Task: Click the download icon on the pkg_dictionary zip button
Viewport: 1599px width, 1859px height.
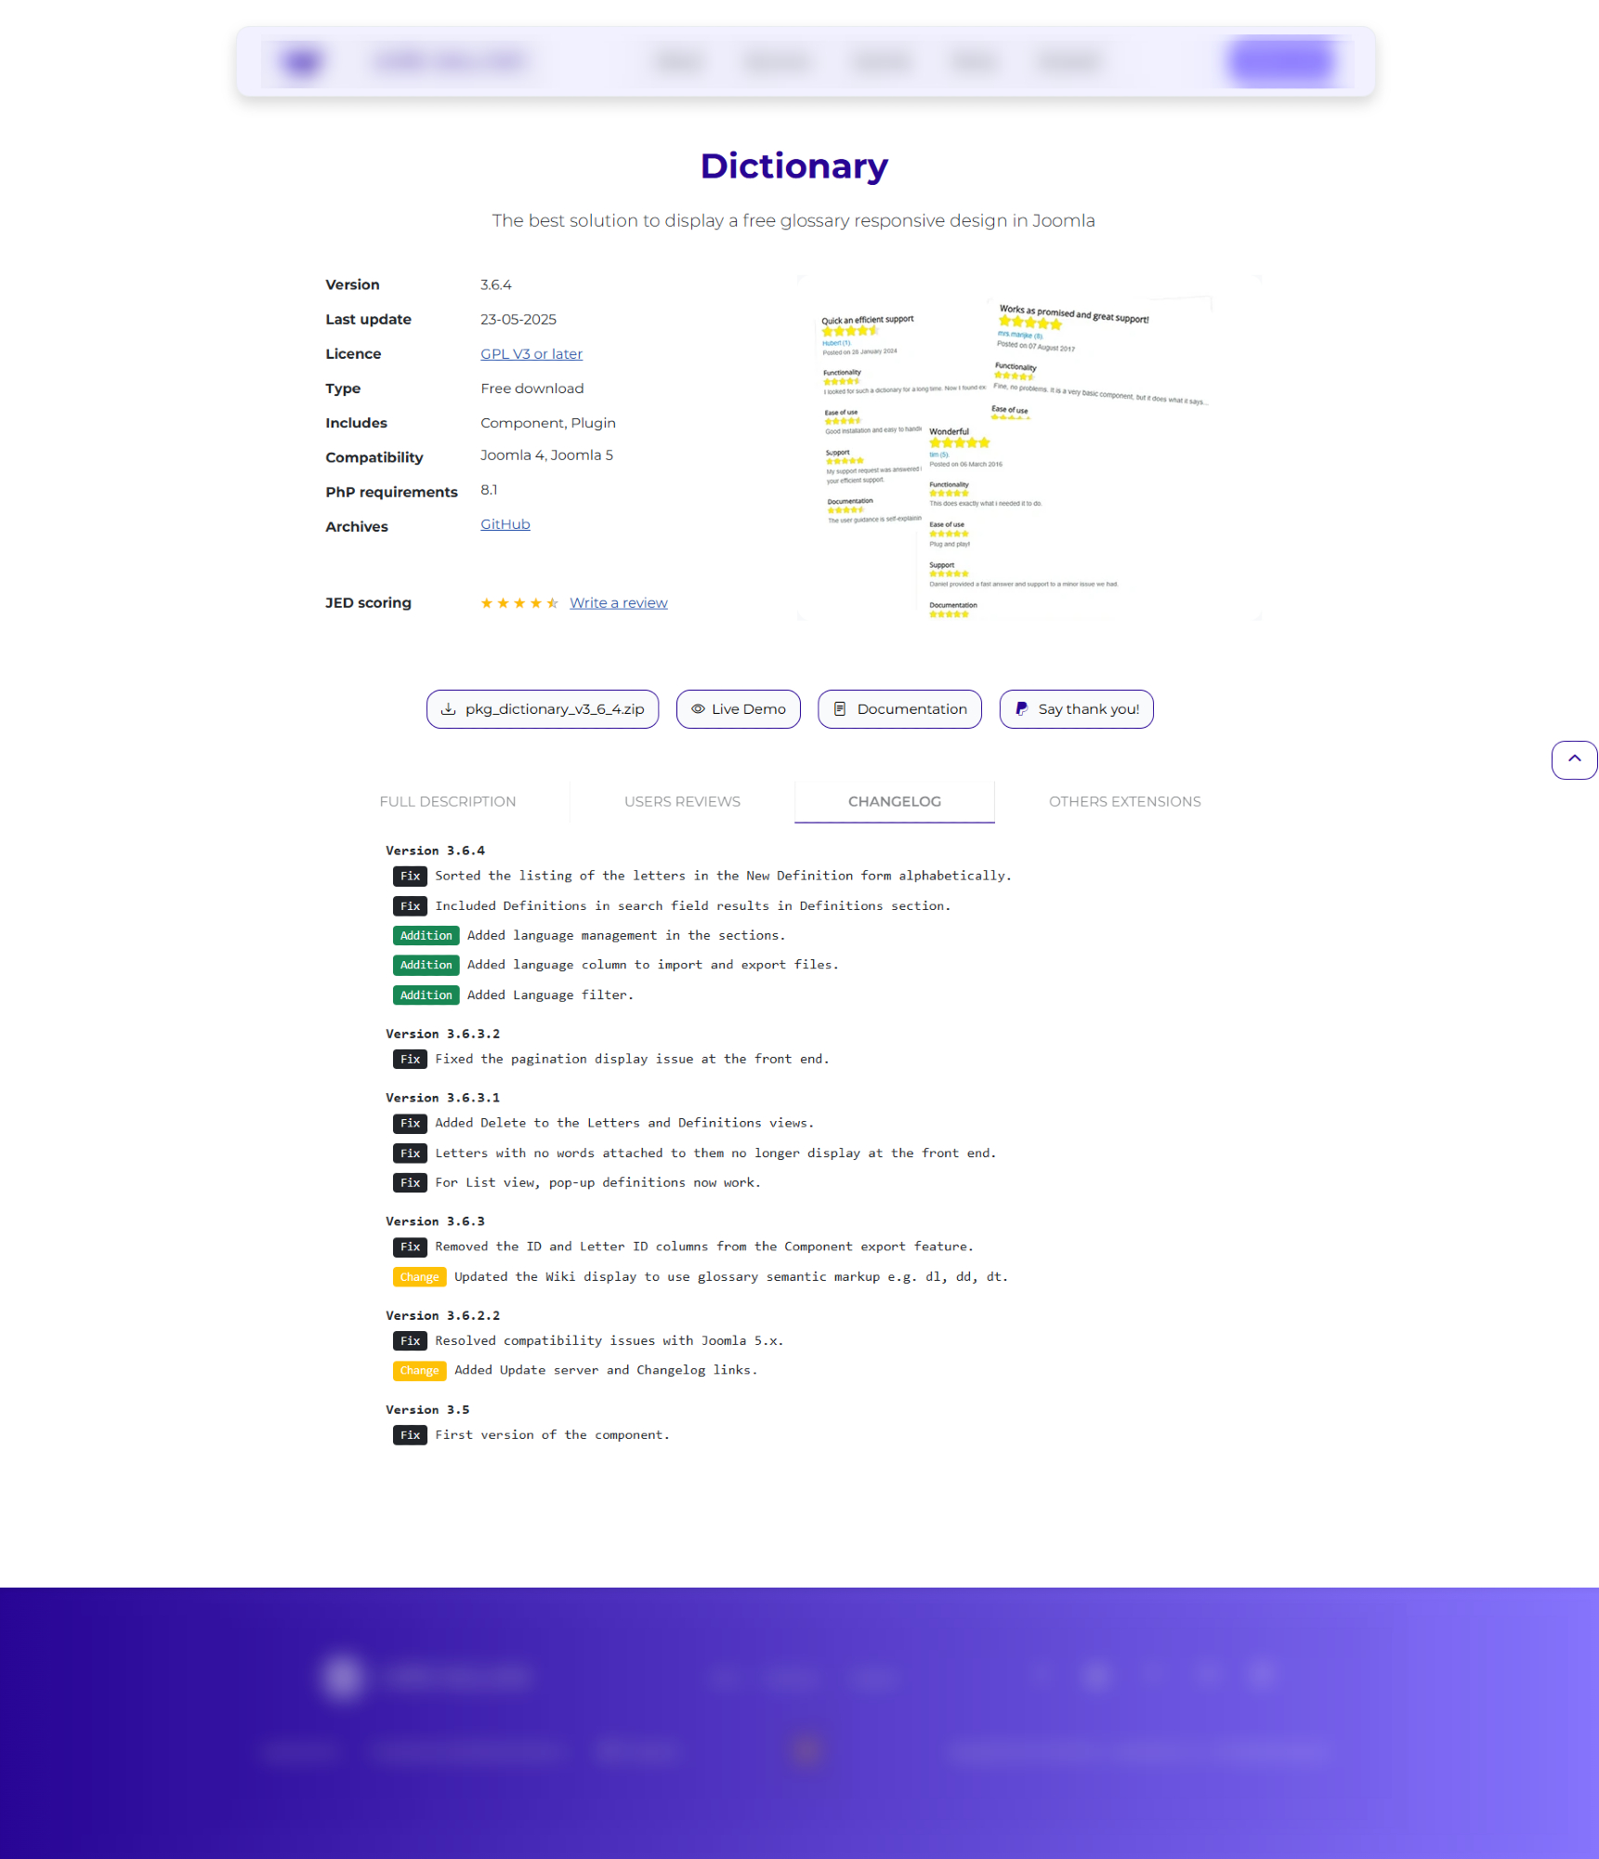Action: tap(448, 709)
